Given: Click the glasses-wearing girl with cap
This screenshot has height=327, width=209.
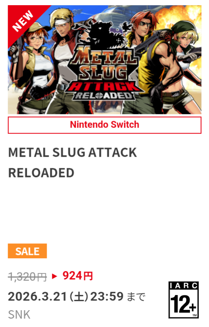Looking at the screenshot, I should (31, 69).
